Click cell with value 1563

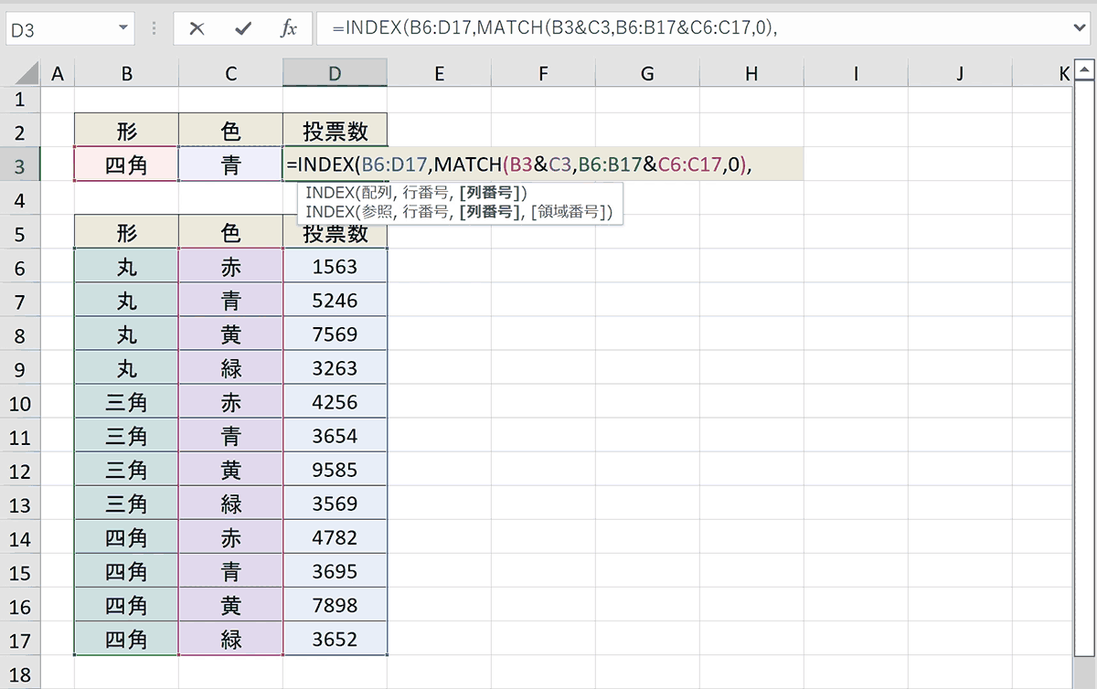click(335, 267)
